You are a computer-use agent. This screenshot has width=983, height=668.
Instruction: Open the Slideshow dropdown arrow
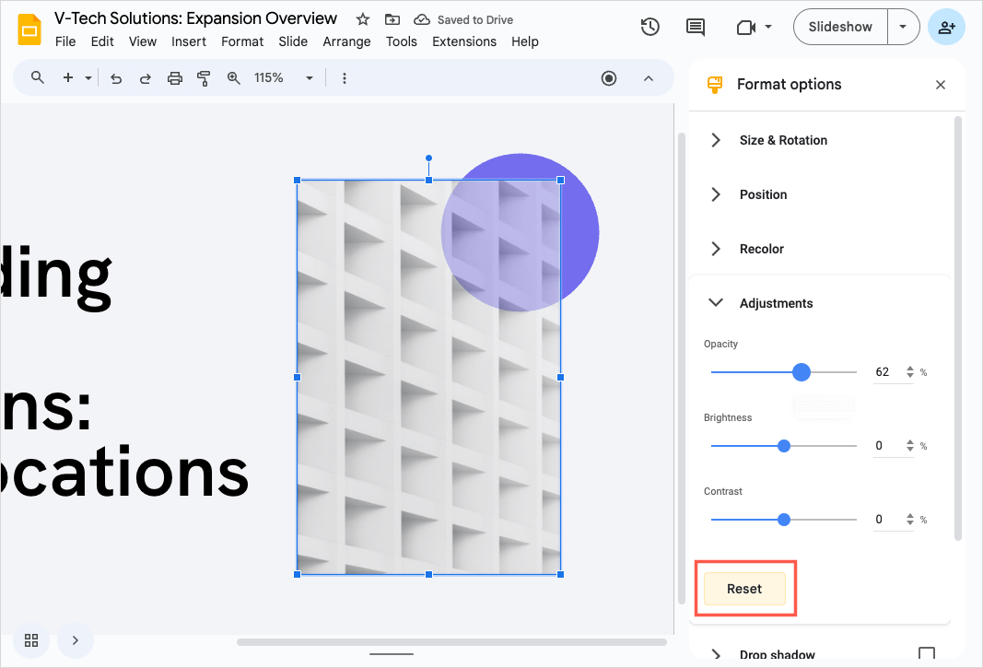903,27
